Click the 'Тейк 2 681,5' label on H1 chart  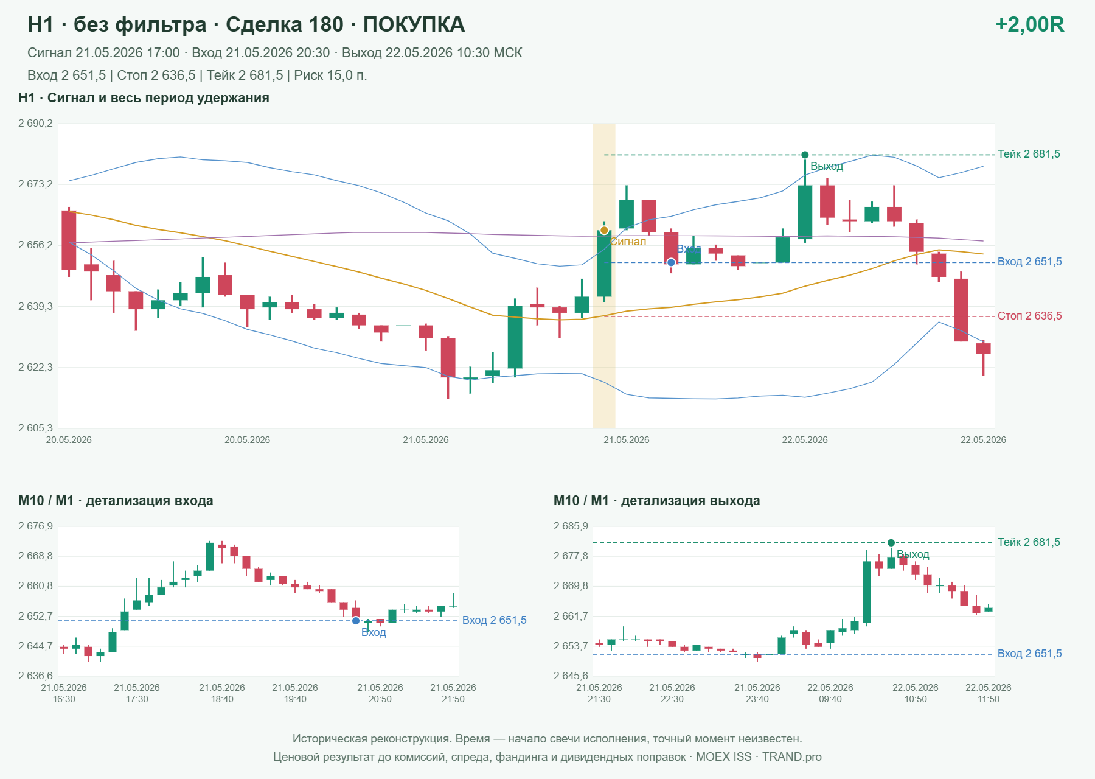point(1029,154)
